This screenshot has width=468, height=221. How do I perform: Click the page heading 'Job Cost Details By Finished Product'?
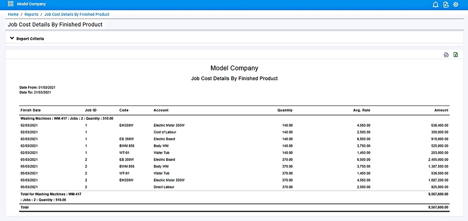(x=55, y=25)
